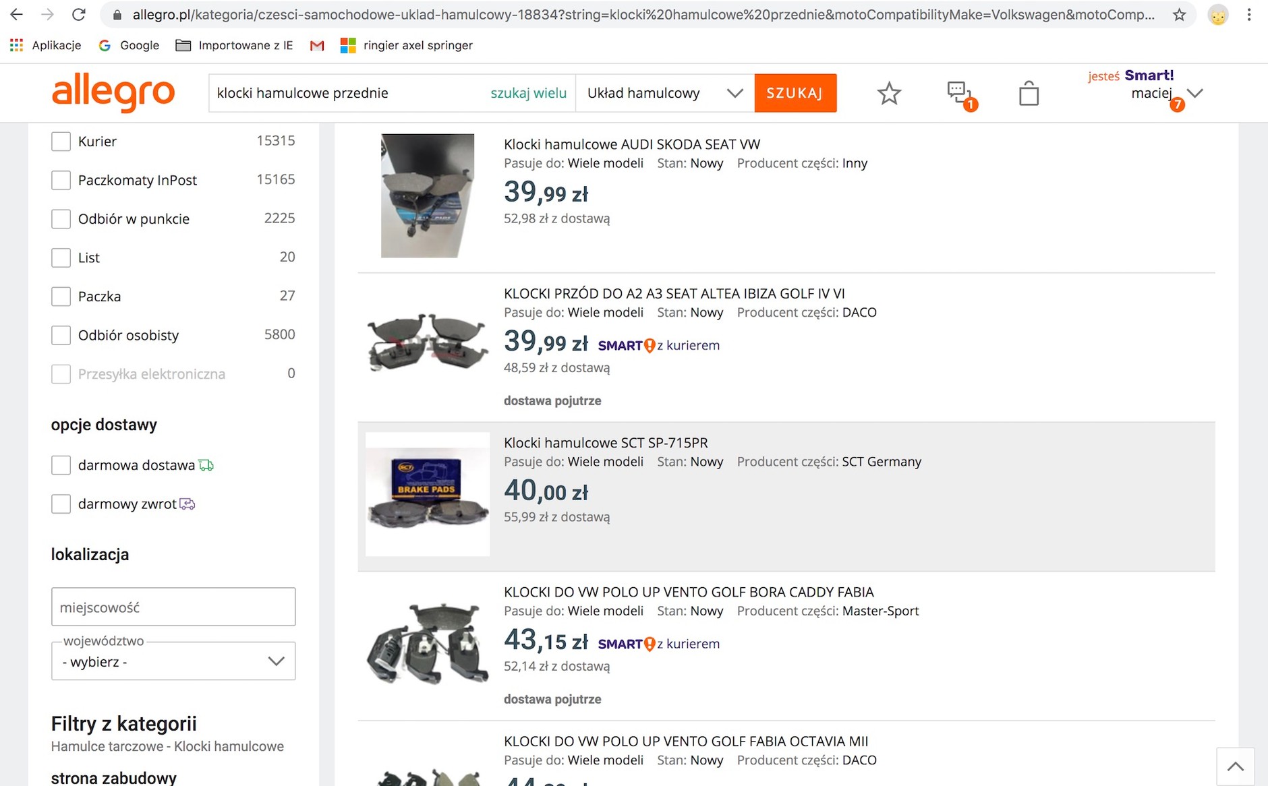Open the Klocki hamulcowe SCT SP-715PR listing
Image resolution: width=1268 pixels, height=786 pixels.
click(x=606, y=443)
